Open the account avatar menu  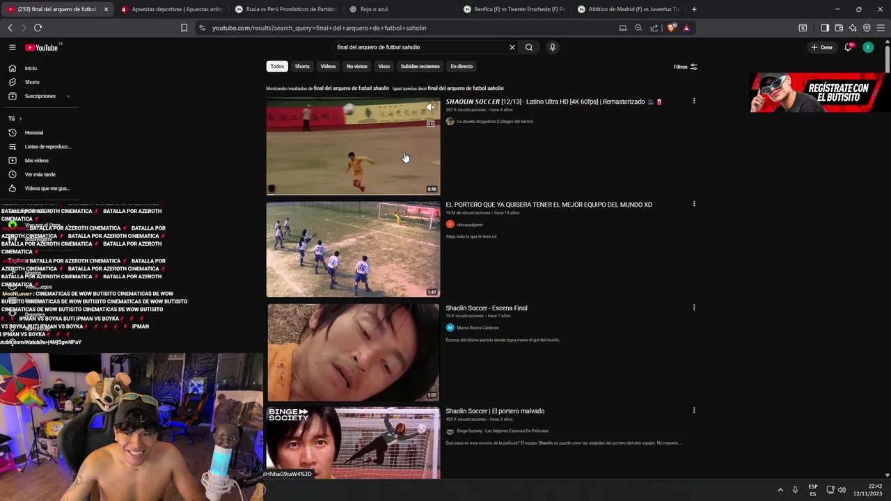tap(868, 47)
